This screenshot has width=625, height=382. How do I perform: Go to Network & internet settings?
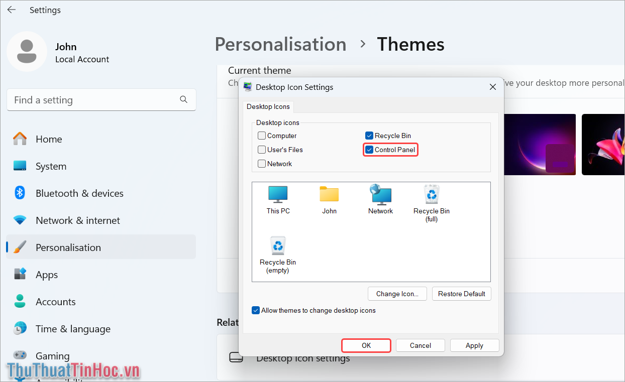(78, 220)
